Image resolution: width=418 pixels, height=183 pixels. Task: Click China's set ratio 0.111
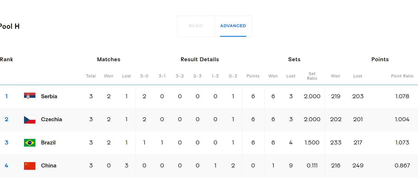pyautogui.click(x=312, y=166)
